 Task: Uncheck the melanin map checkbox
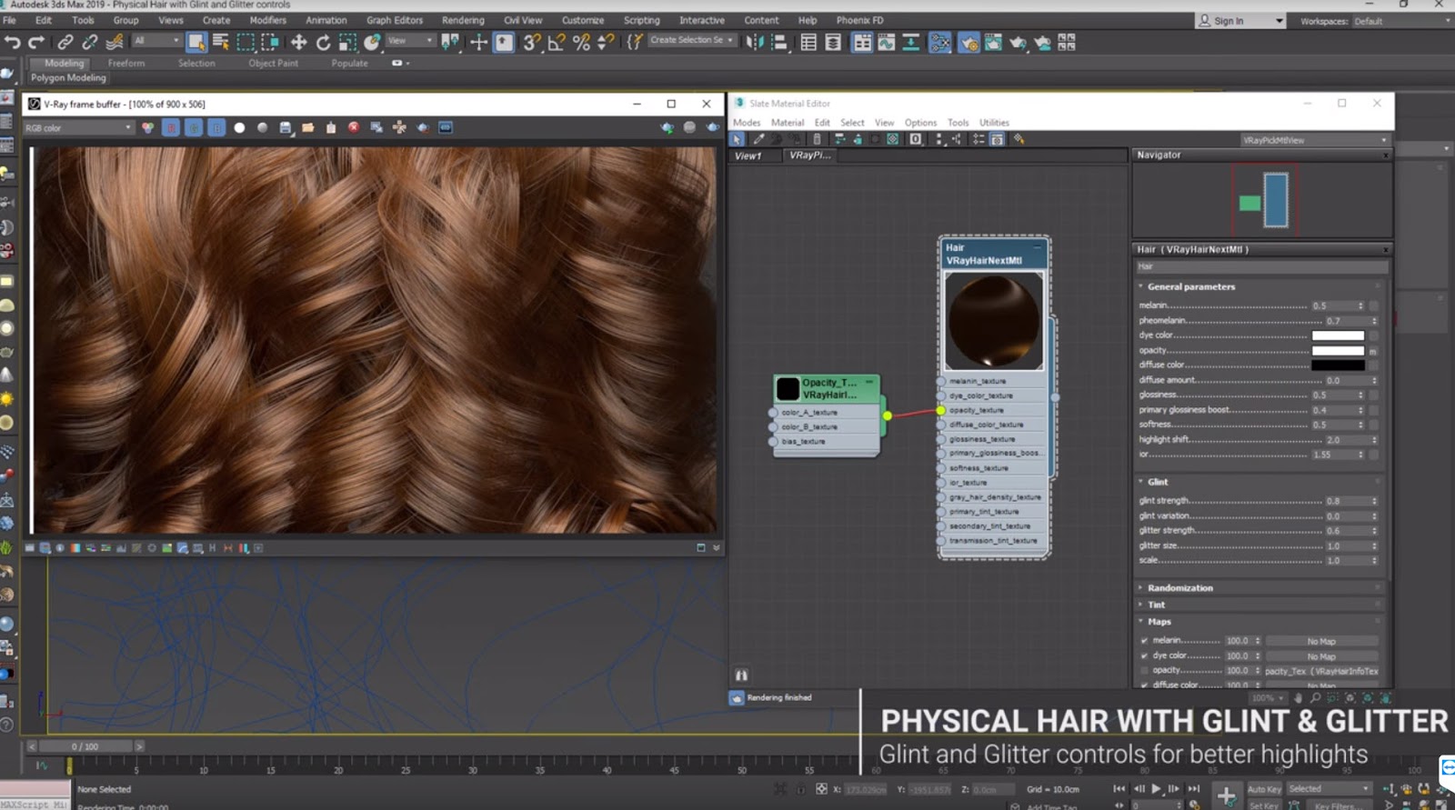1144,641
